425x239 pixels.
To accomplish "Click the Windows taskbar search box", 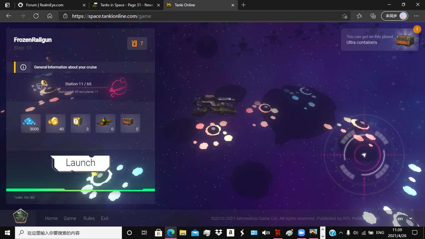I will point(68,233).
